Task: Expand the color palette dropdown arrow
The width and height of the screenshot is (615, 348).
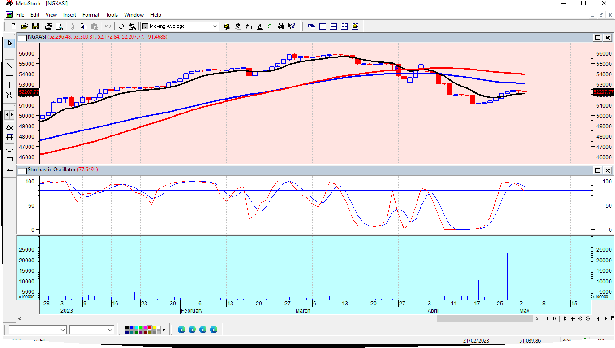Action: click(163, 330)
